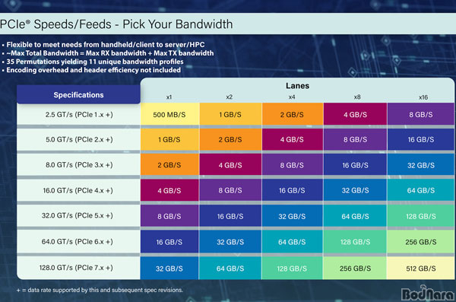Screen dimensions: 456x302
Task: Click the slide title PCIe Speeds/Feeds
Action: [116, 24]
